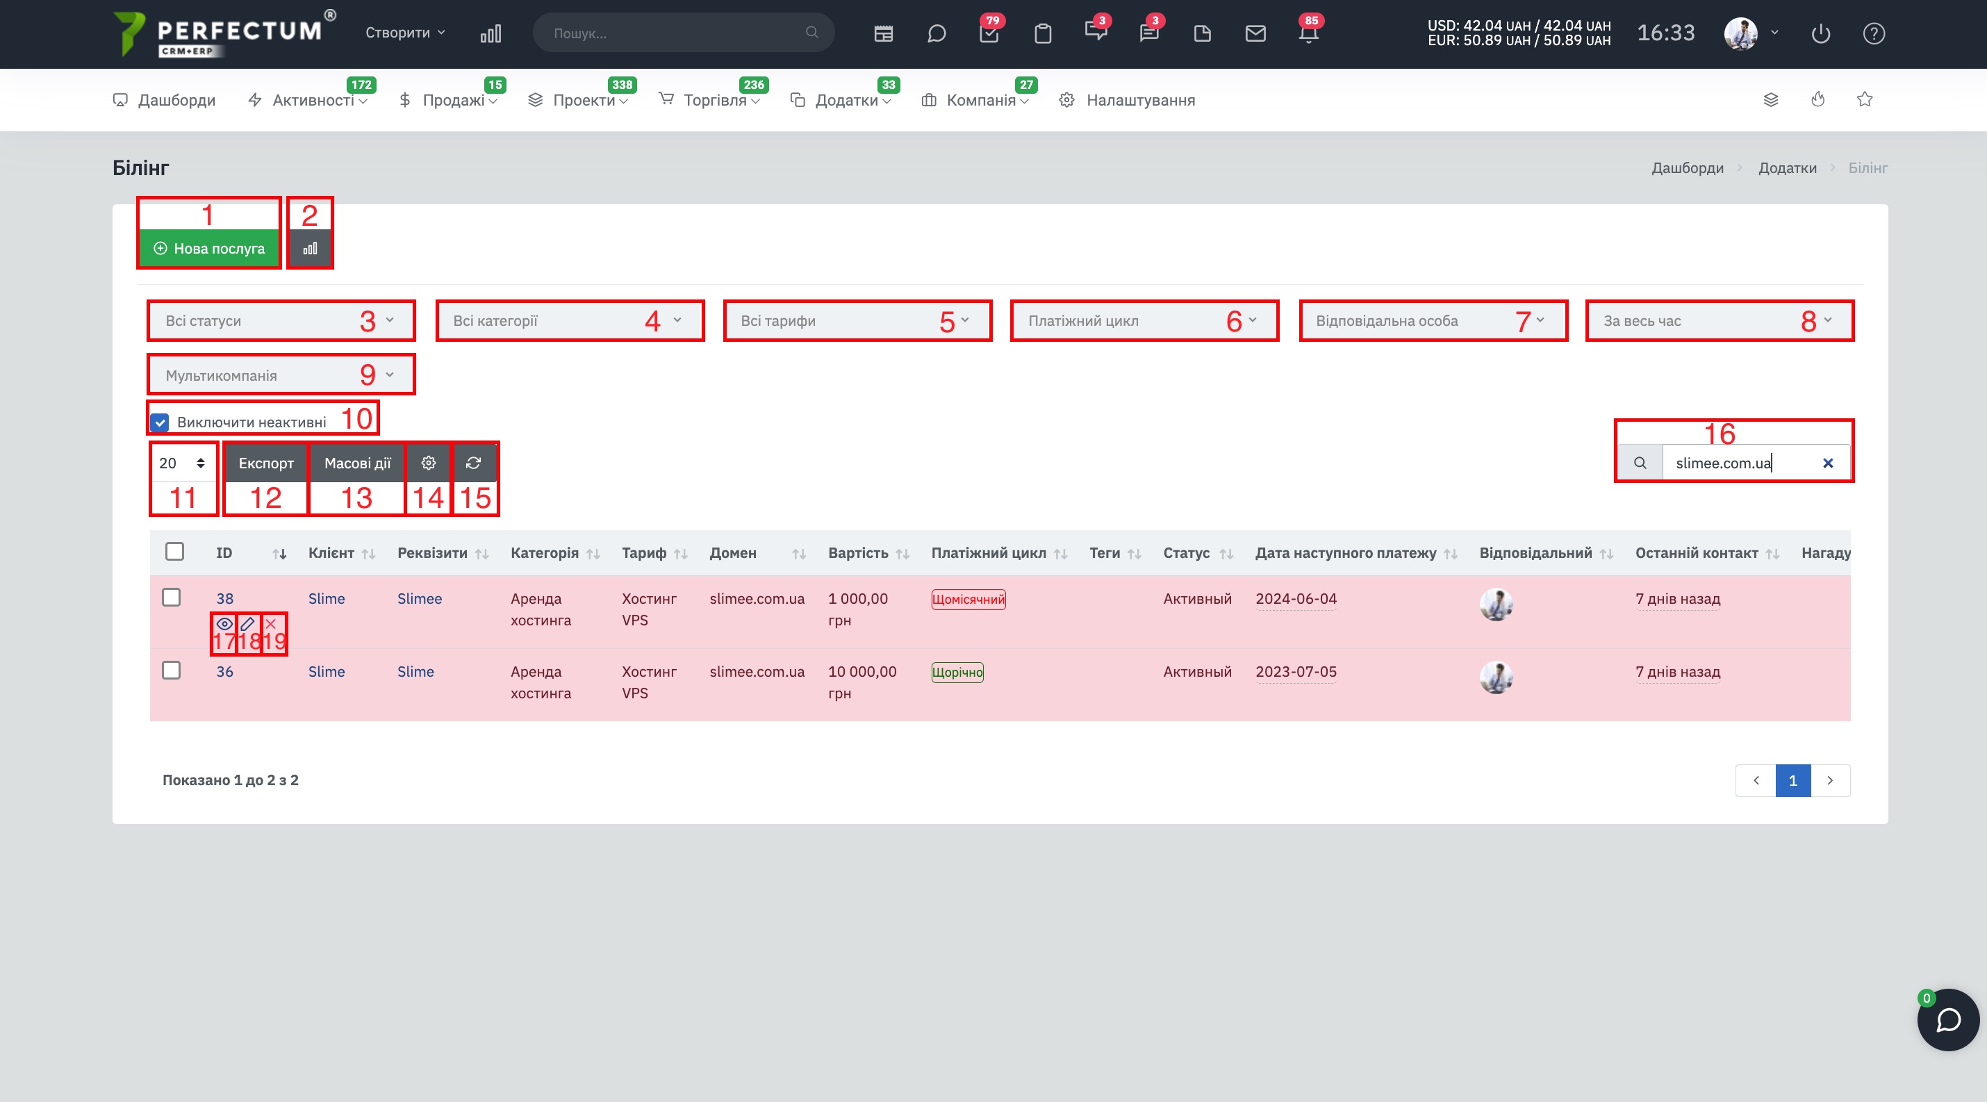This screenshot has width=1987, height=1102.
Task: Open the Торгівля menu
Action: click(x=709, y=100)
